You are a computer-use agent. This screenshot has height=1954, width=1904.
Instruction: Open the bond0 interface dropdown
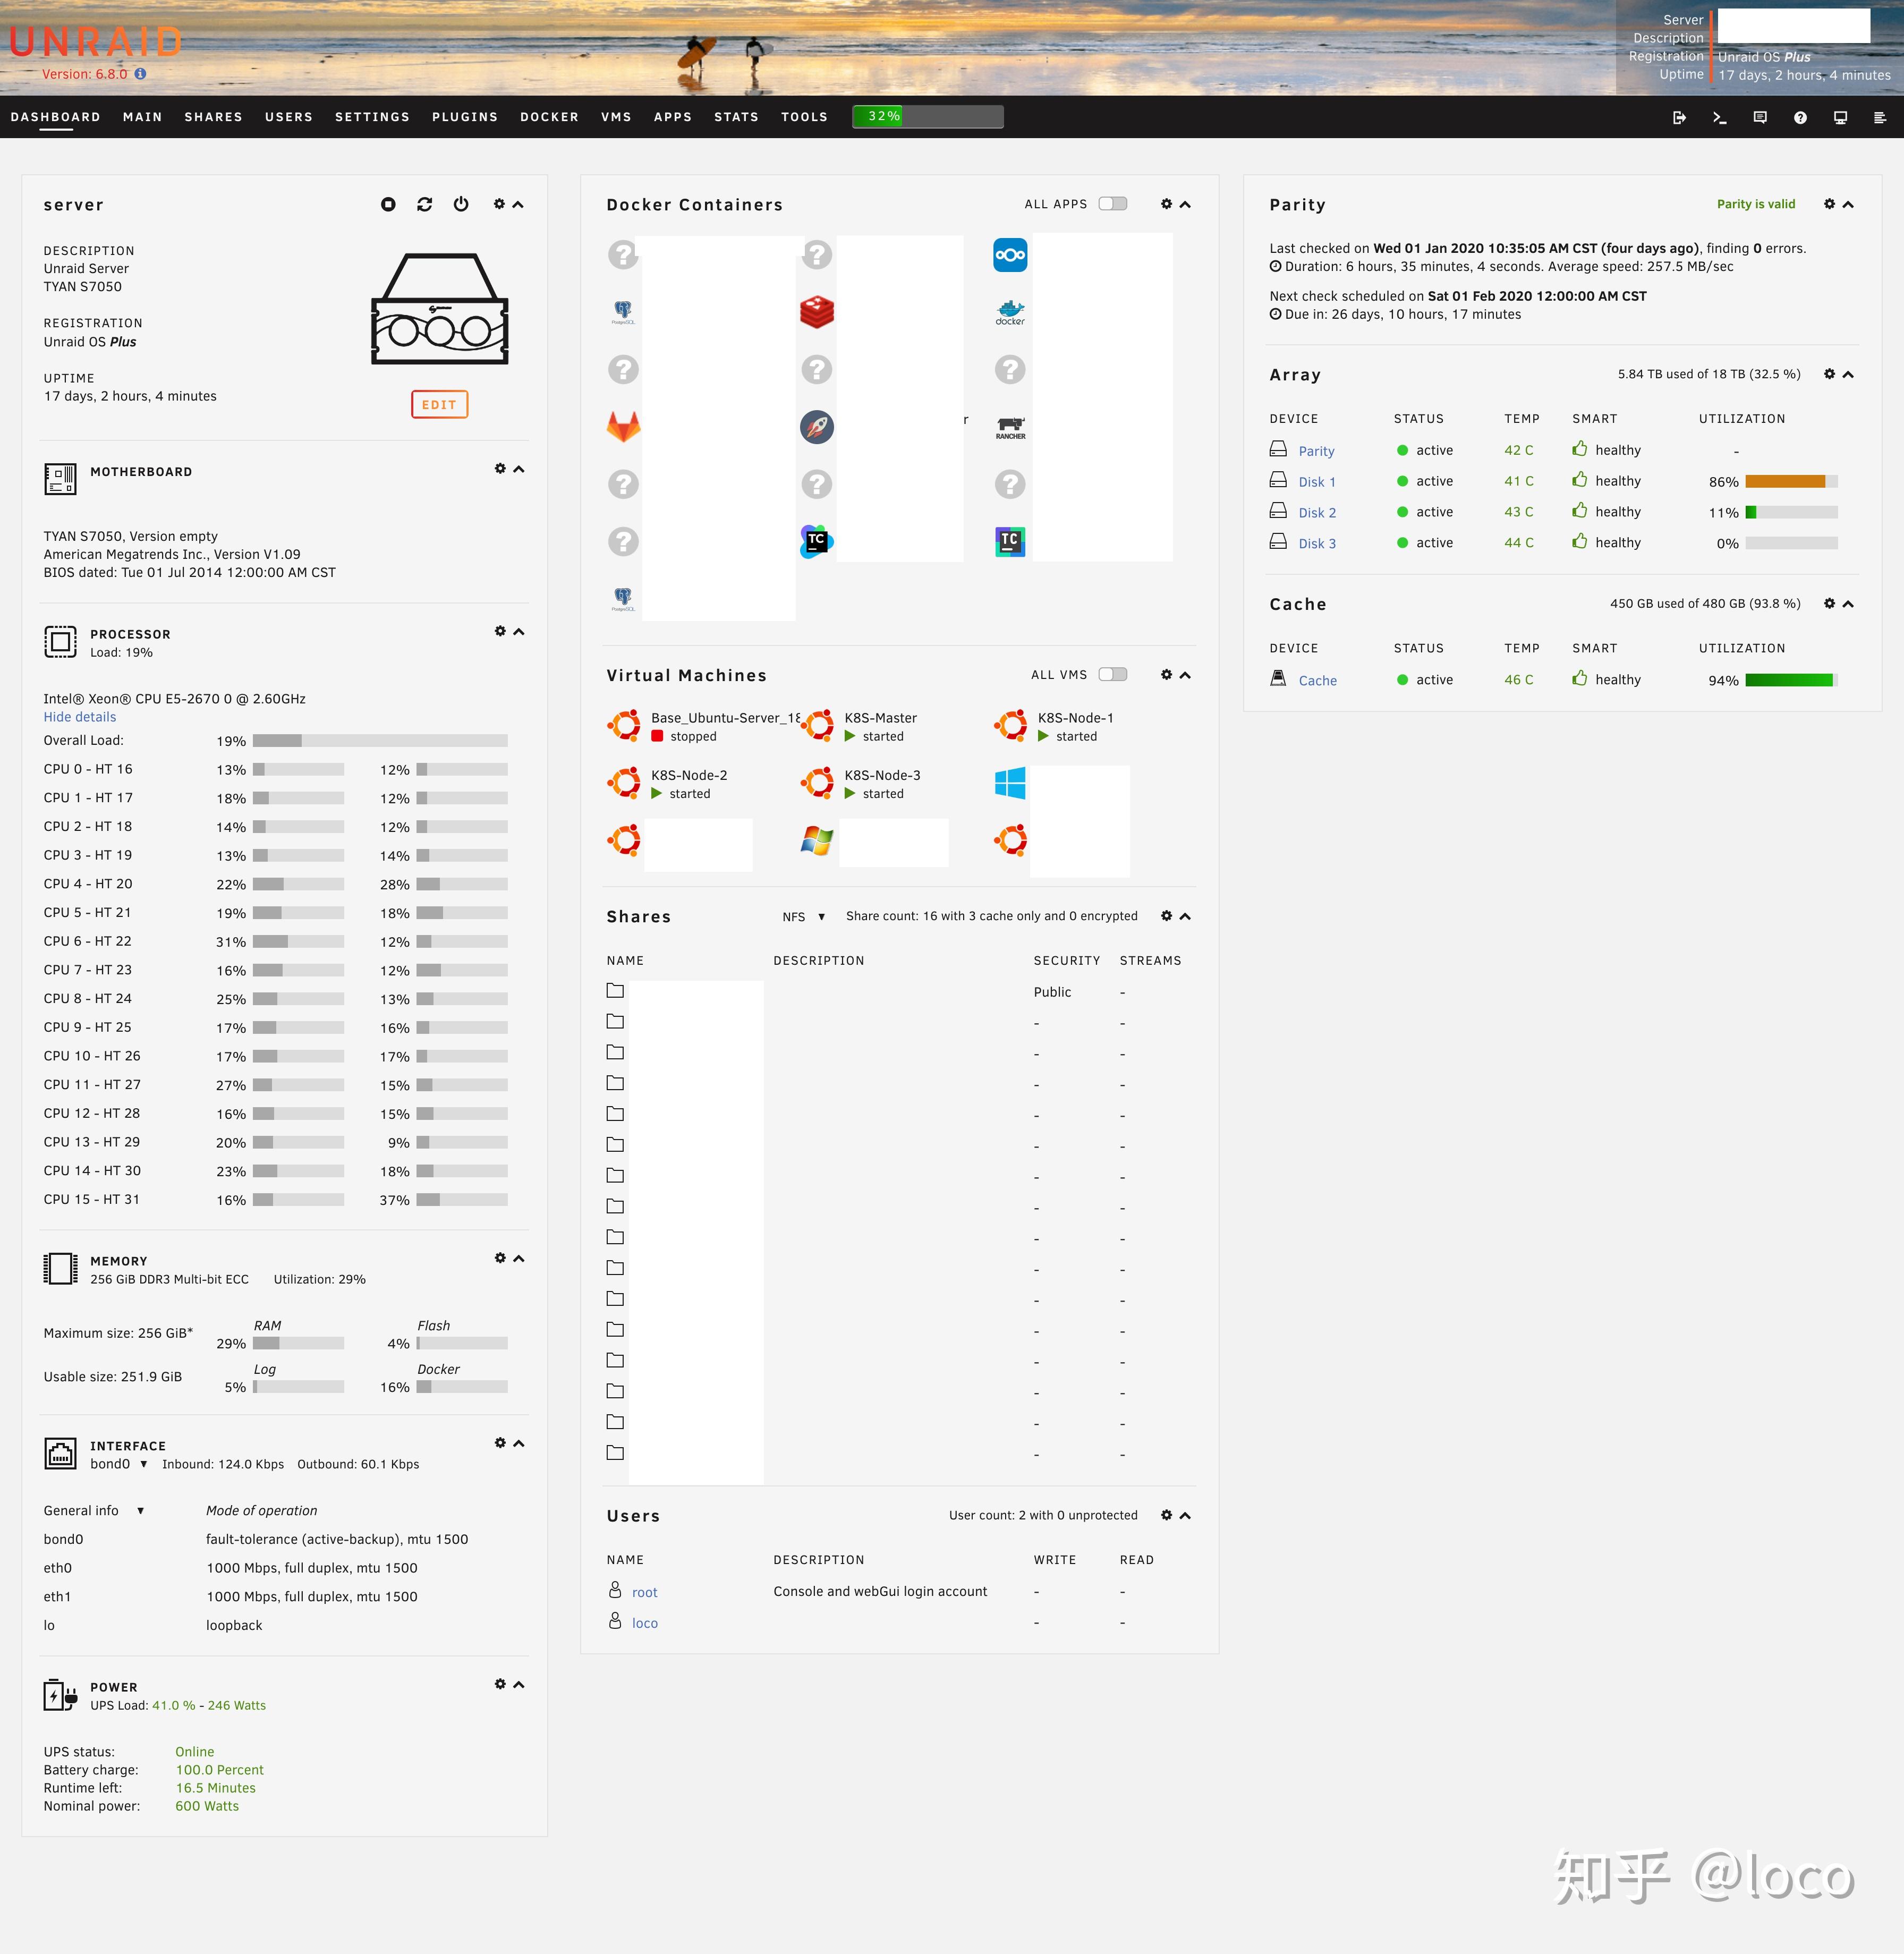[x=119, y=1464]
